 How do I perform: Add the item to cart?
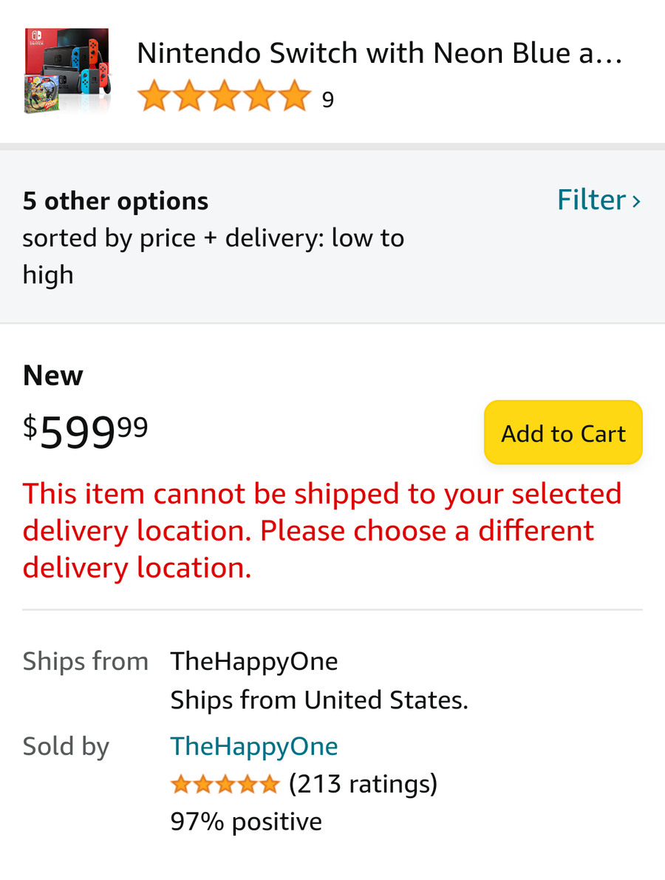click(x=563, y=433)
